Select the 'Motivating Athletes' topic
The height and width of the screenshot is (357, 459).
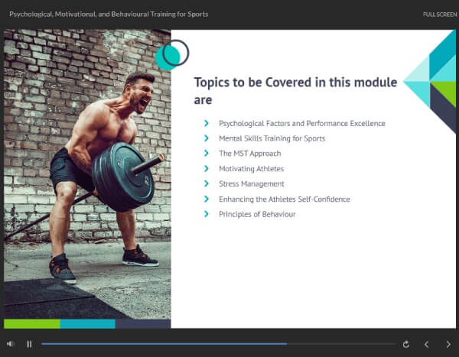251,169
